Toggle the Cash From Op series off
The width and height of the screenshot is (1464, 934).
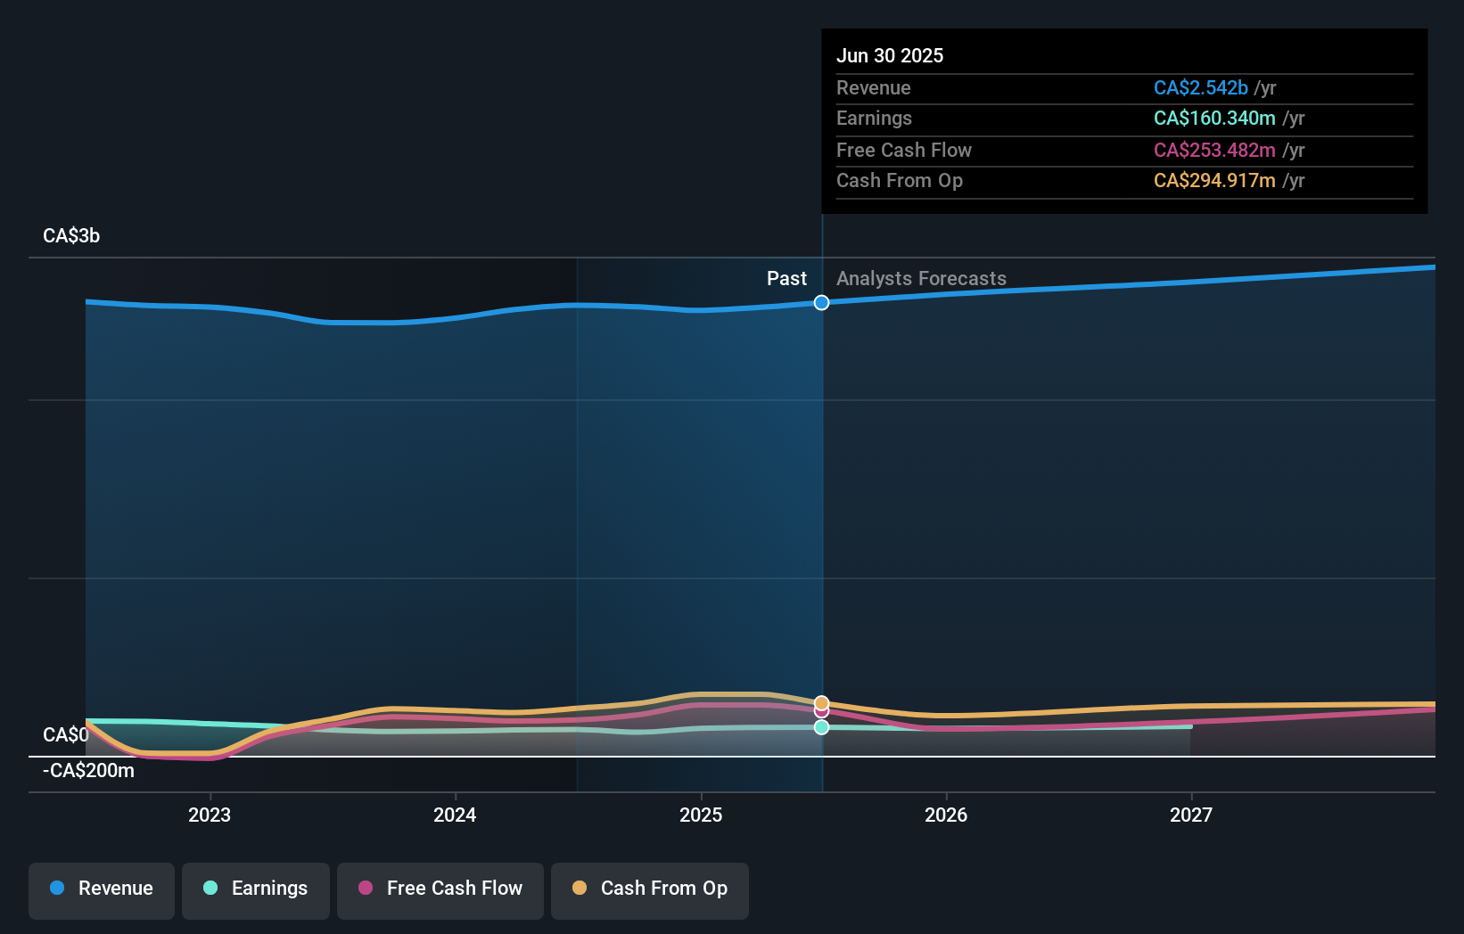point(649,890)
